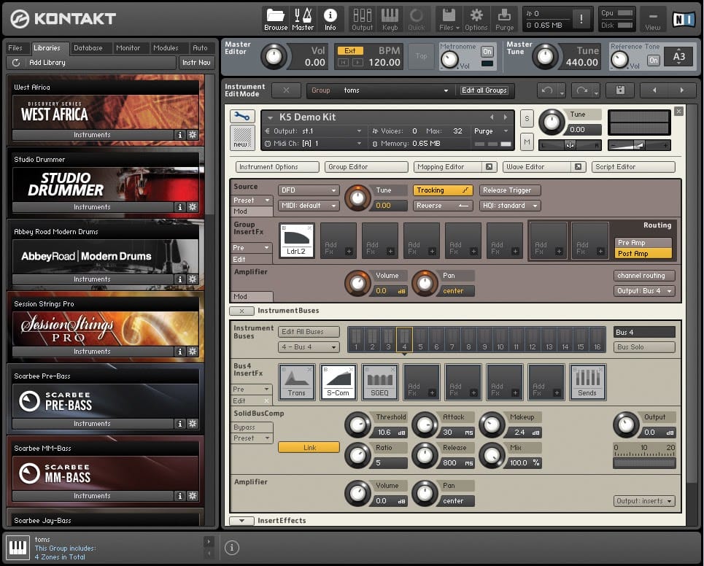
Task: Open settings gear for West Africa library
Action: 193,135
